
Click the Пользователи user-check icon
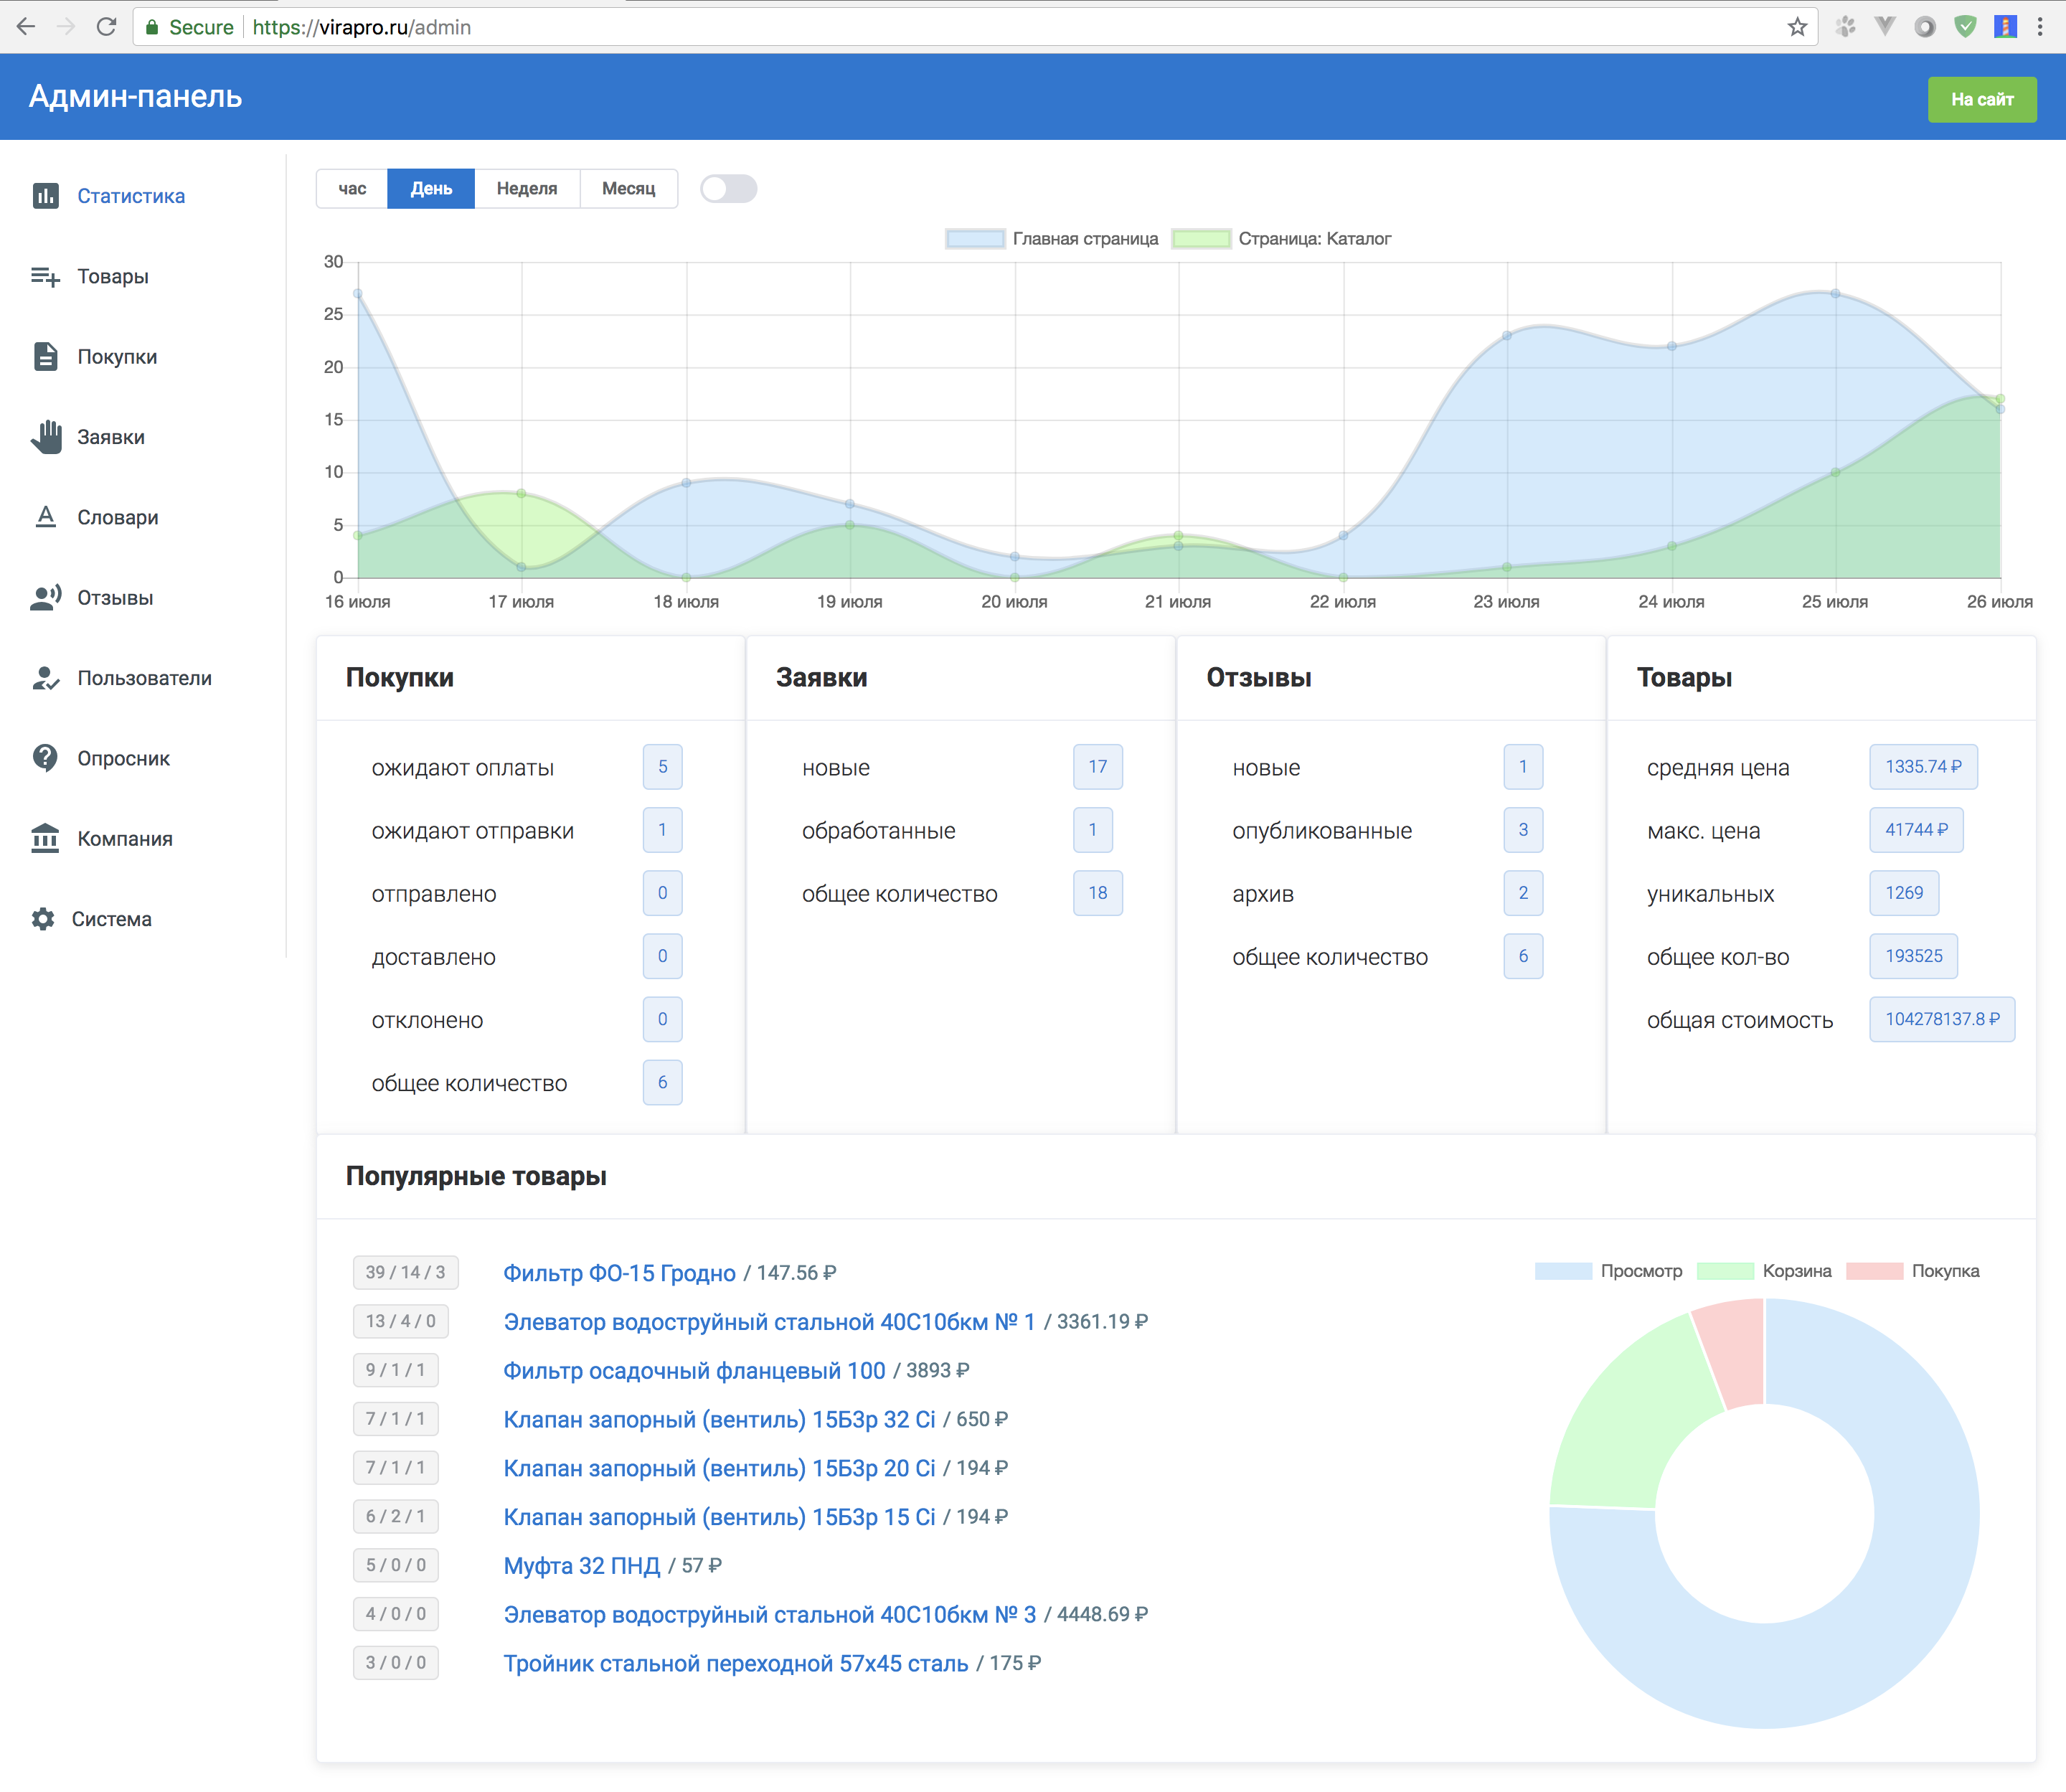tap(46, 678)
